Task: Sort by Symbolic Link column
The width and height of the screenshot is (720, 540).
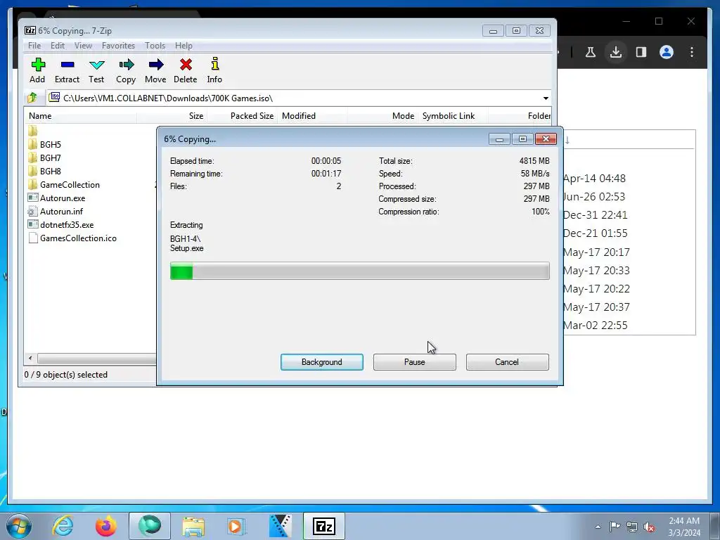Action: [453, 116]
